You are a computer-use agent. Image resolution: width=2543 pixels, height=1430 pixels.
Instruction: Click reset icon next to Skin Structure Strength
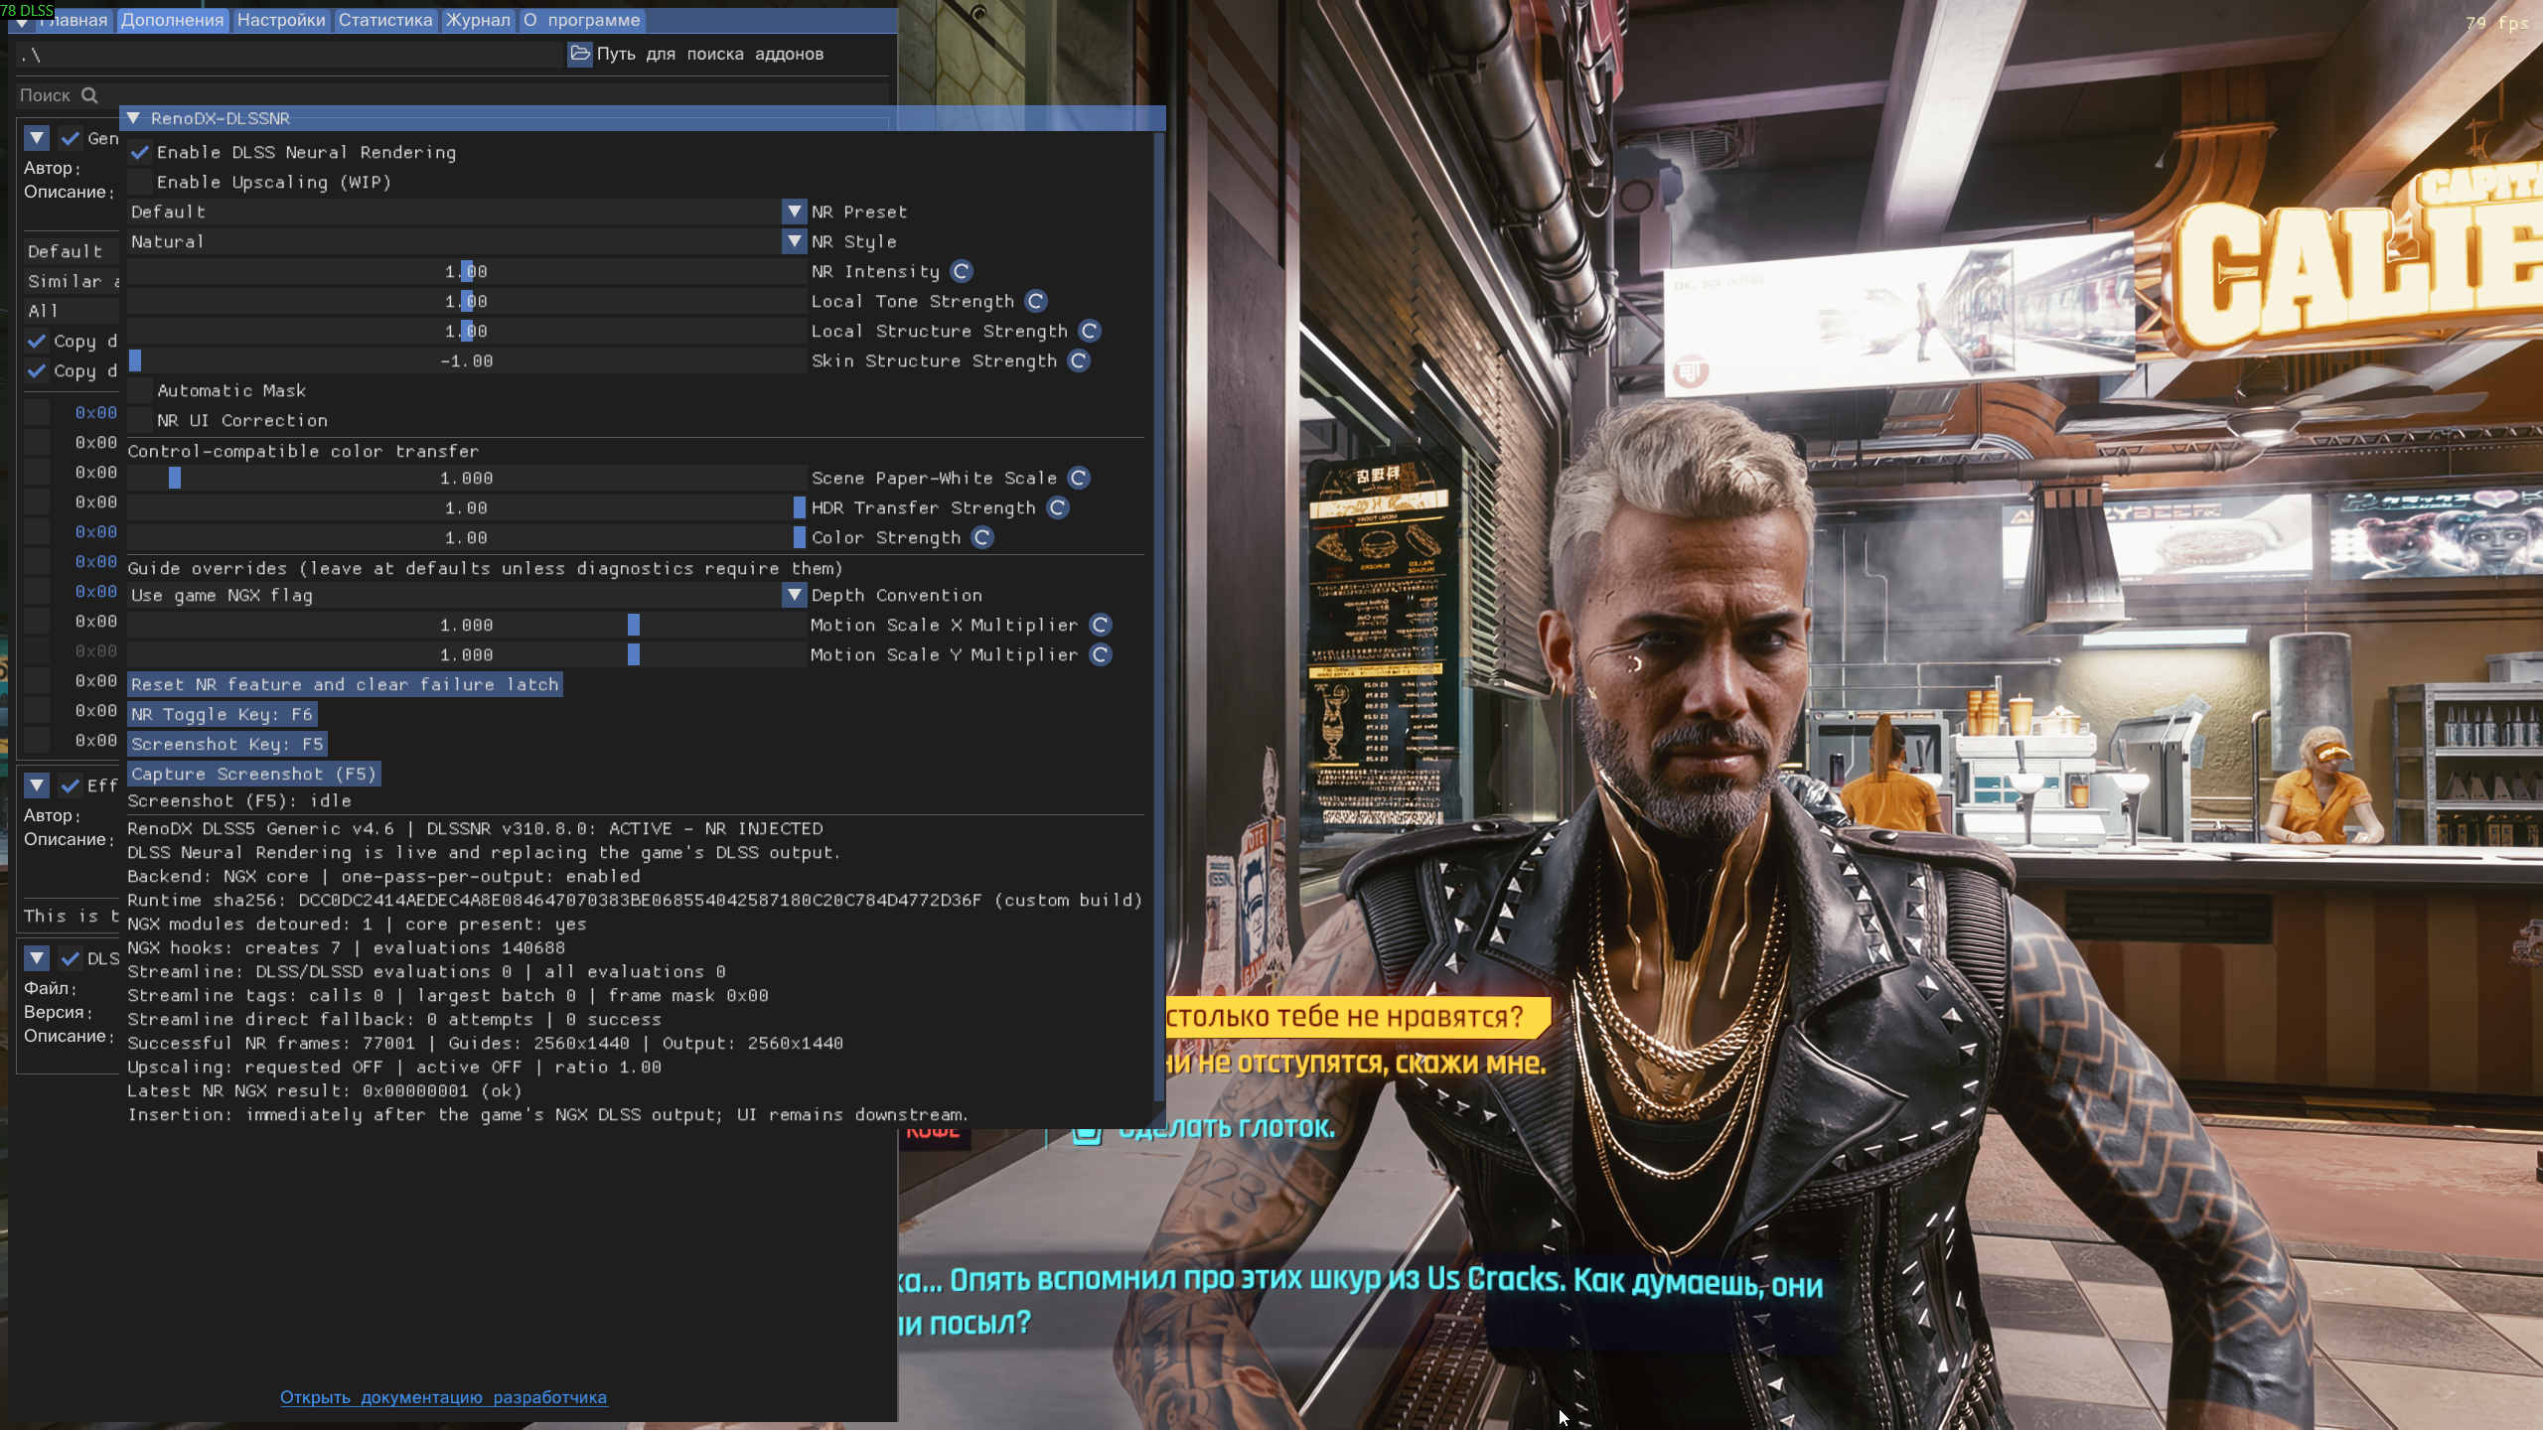click(x=1079, y=360)
